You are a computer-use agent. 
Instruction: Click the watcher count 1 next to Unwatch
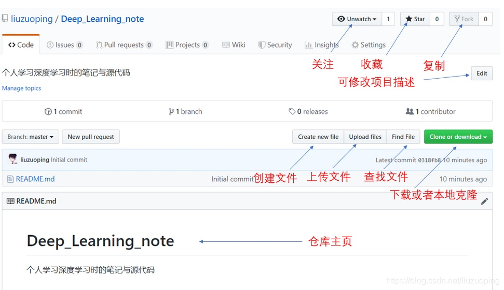388,19
